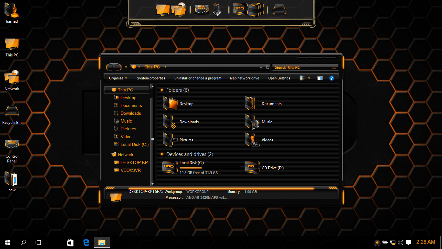442x249 pixels.
Task: Click the HDD icon in top dock
Action: coord(239,9)
